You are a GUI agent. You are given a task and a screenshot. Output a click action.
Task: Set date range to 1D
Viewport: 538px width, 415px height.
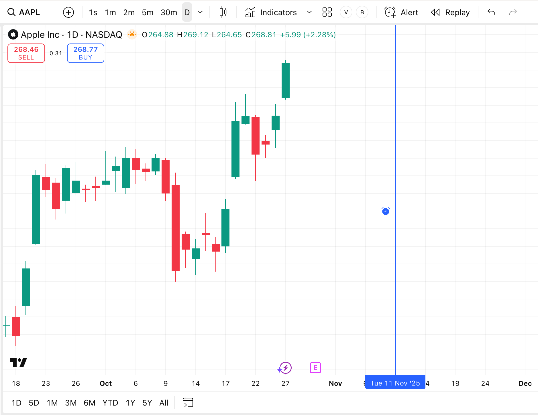point(16,403)
